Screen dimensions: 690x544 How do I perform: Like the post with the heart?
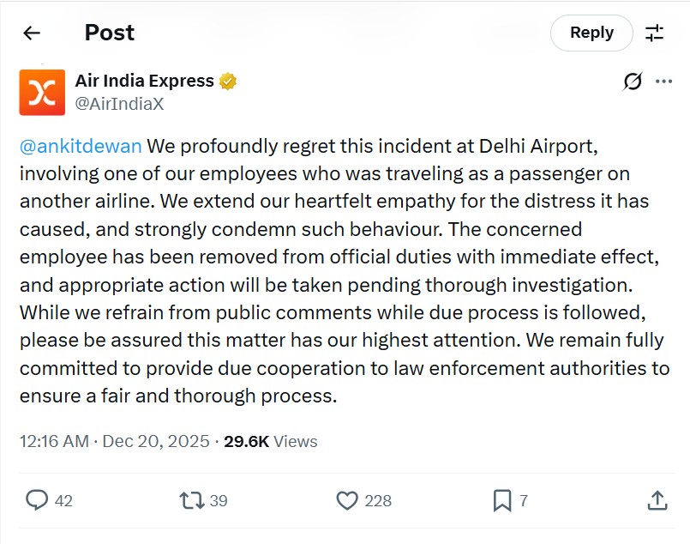click(347, 499)
